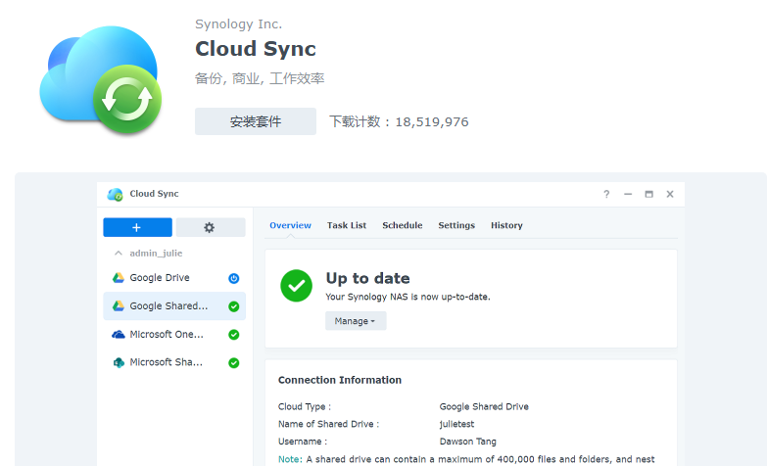Click the Cloud Sync package title heading
Screen dimensions: 767x466
256,49
